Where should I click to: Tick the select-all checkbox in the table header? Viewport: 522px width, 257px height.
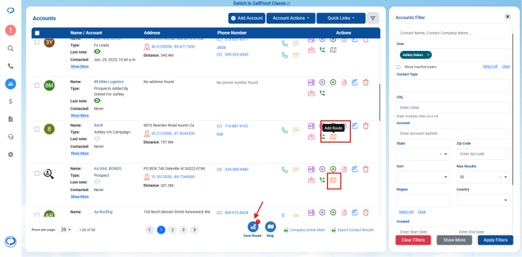(37, 33)
